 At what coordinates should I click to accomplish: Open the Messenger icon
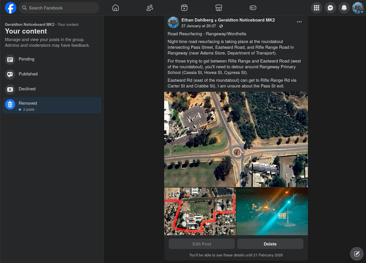[330, 8]
